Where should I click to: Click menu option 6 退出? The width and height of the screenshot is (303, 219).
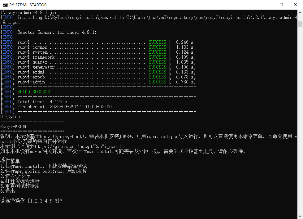(x=7, y=191)
